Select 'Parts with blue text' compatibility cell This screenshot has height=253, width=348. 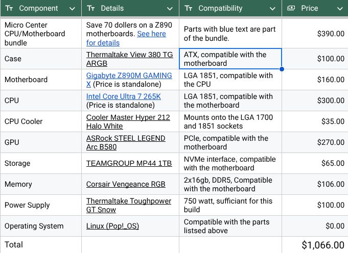pos(230,34)
